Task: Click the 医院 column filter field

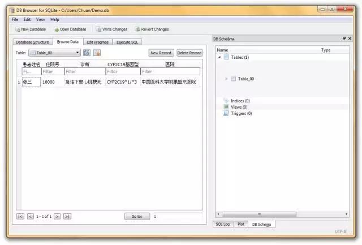Action: (170, 71)
